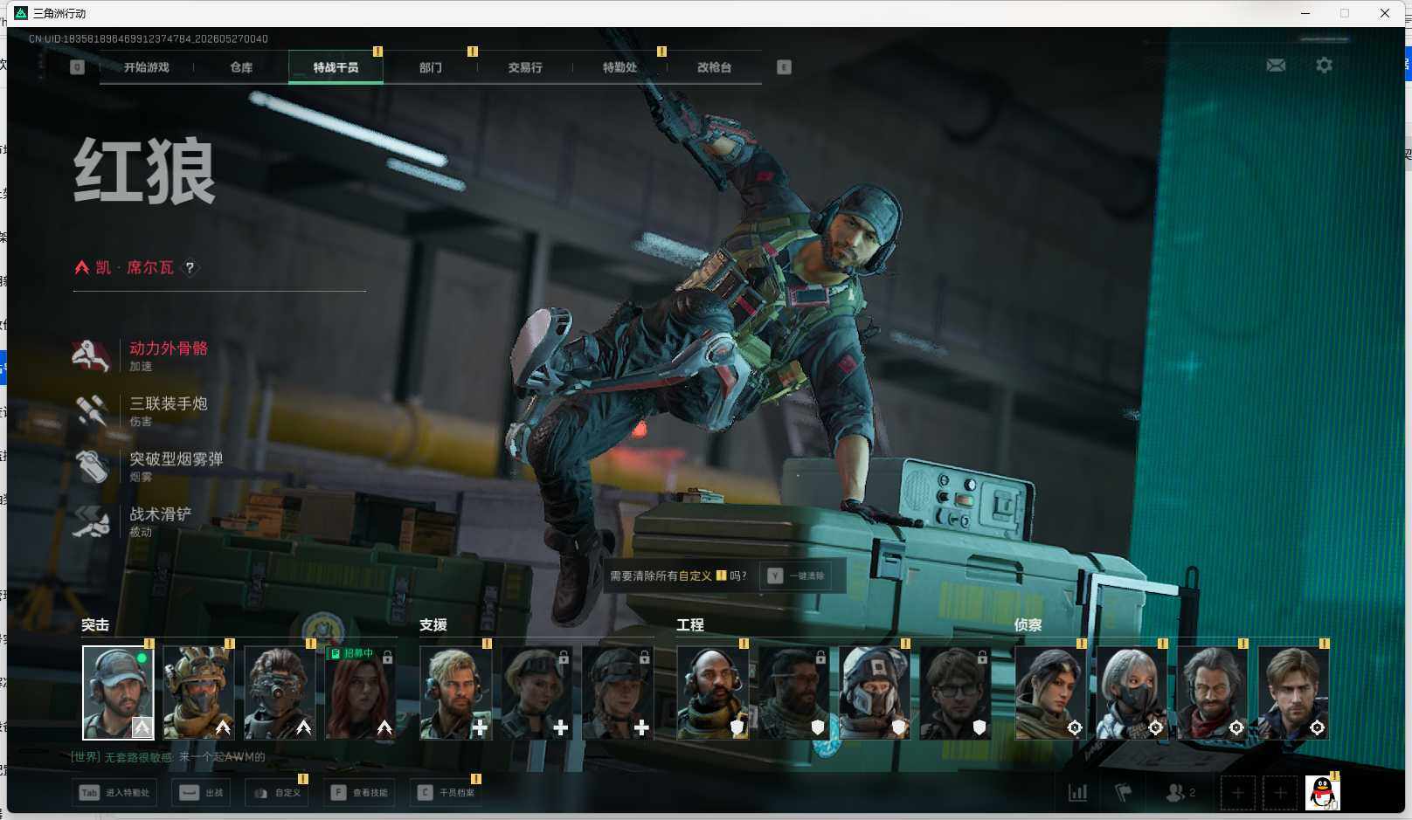The width and height of the screenshot is (1412, 820).
Task: Click the 三联装手炮 skill name
Action: click(x=169, y=403)
